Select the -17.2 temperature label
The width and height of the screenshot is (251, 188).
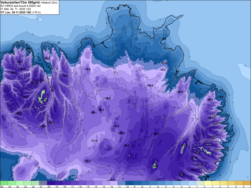tap(87, 161)
